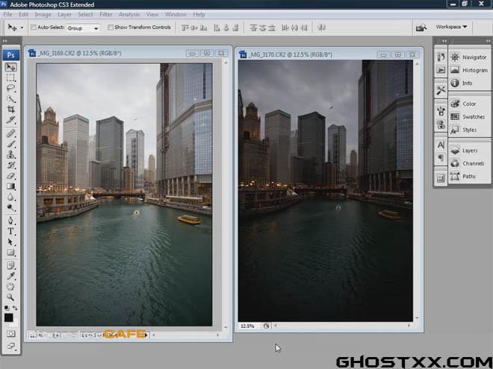The width and height of the screenshot is (493, 369).
Task: Select the Slice tool
Action: [10, 120]
